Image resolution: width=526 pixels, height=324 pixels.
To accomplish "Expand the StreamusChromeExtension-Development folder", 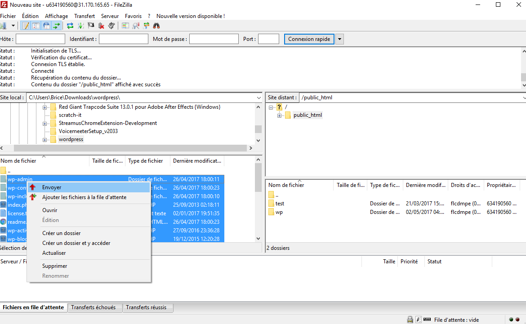I will coord(45,124).
